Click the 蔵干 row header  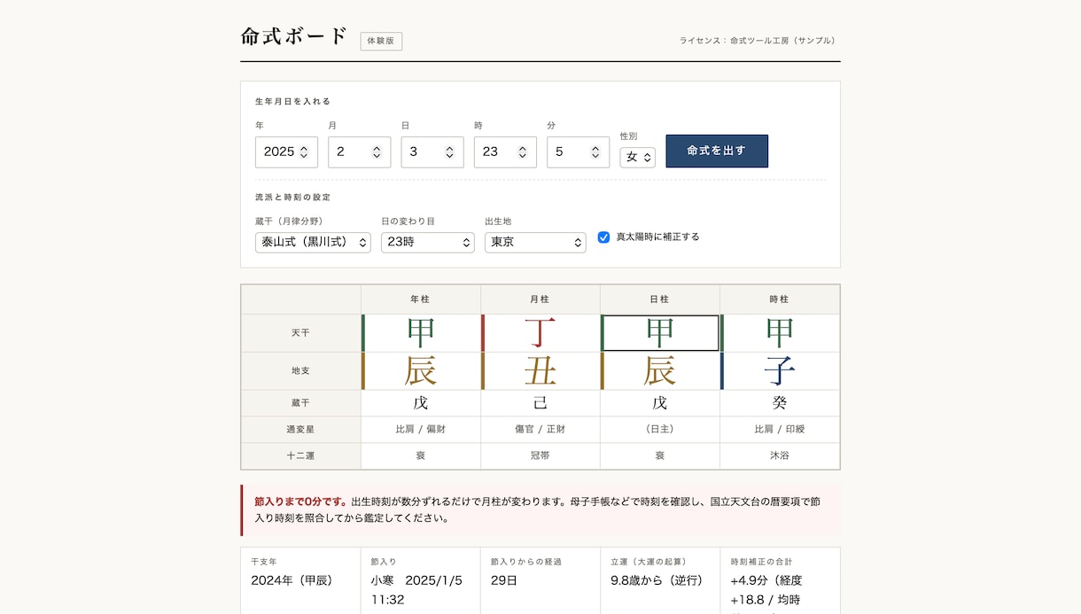pyautogui.click(x=301, y=403)
